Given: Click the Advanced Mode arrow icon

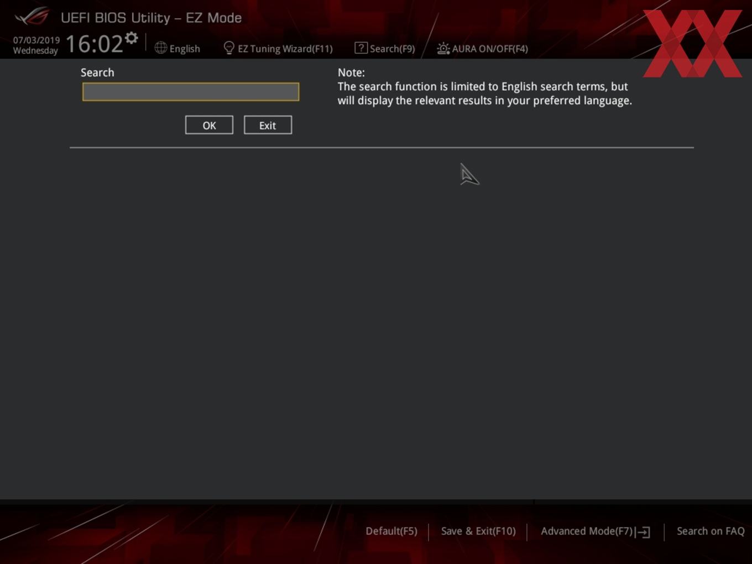Looking at the screenshot, I should (643, 532).
